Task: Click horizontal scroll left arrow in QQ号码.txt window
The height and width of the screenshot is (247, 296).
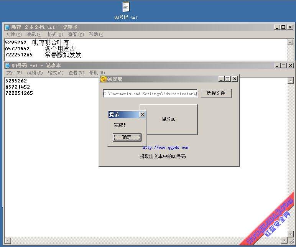Action: (8, 240)
